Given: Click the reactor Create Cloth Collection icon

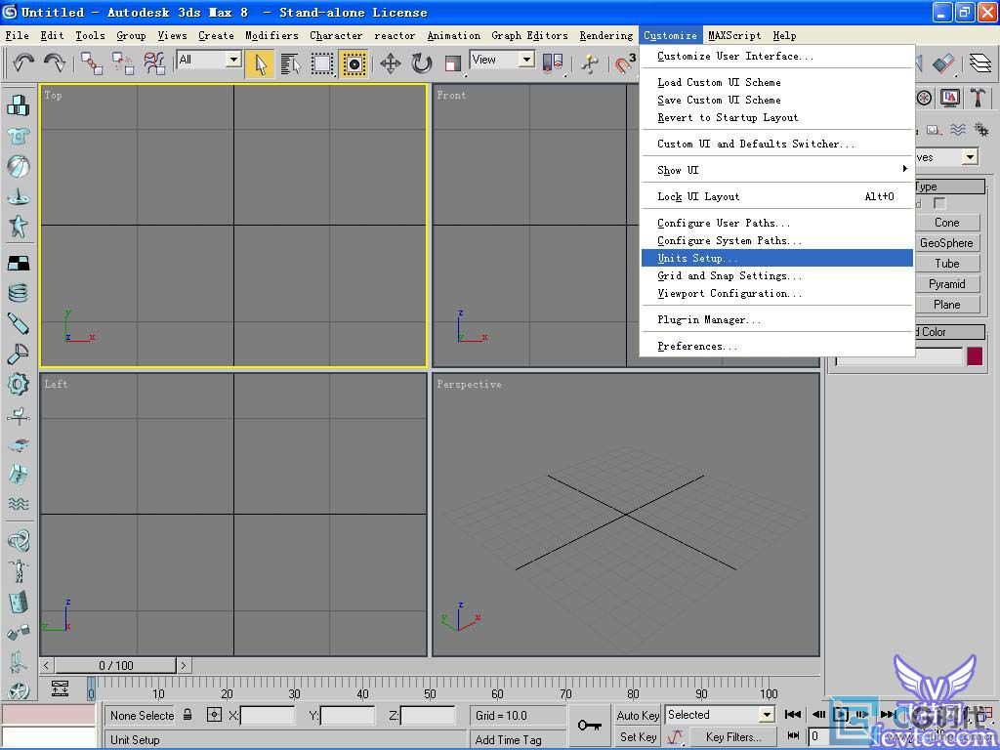Looking at the screenshot, I should pos(18,137).
